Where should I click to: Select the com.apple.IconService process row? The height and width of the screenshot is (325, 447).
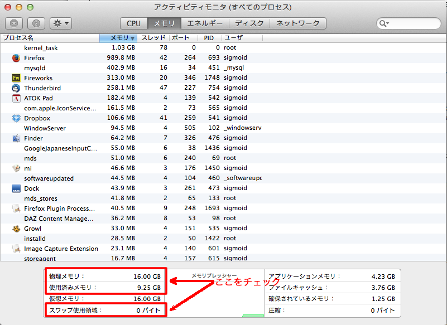(x=223, y=108)
